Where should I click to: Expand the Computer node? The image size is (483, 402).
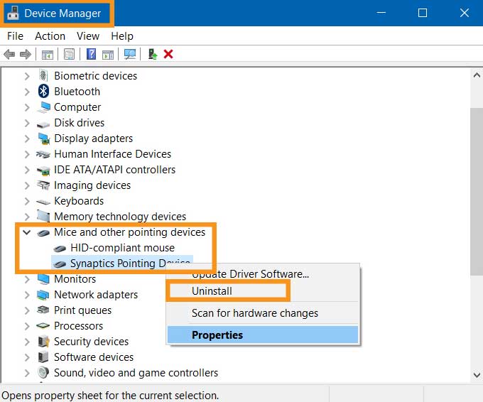pyautogui.click(x=27, y=107)
